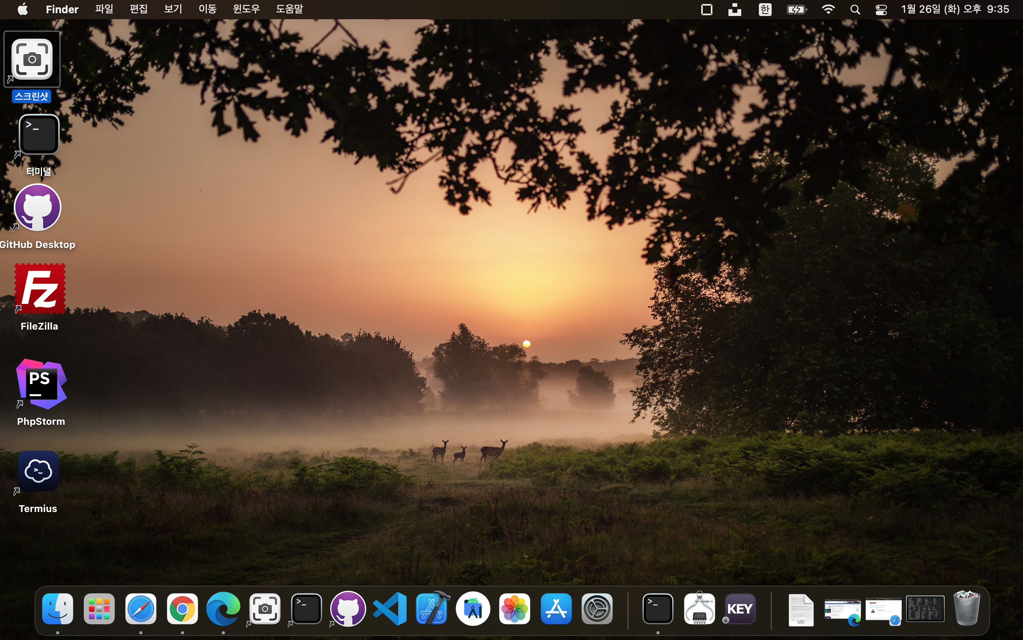The height and width of the screenshot is (640, 1023).
Task: Launch Xcode from the Dock
Action: pyautogui.click(x=431, y=609)
